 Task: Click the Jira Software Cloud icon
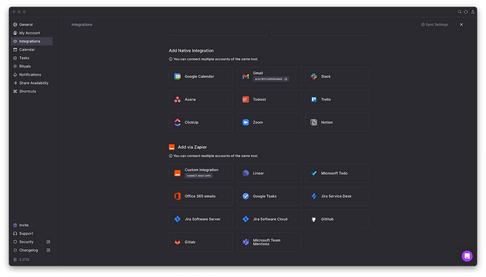[x=246, y=219]
